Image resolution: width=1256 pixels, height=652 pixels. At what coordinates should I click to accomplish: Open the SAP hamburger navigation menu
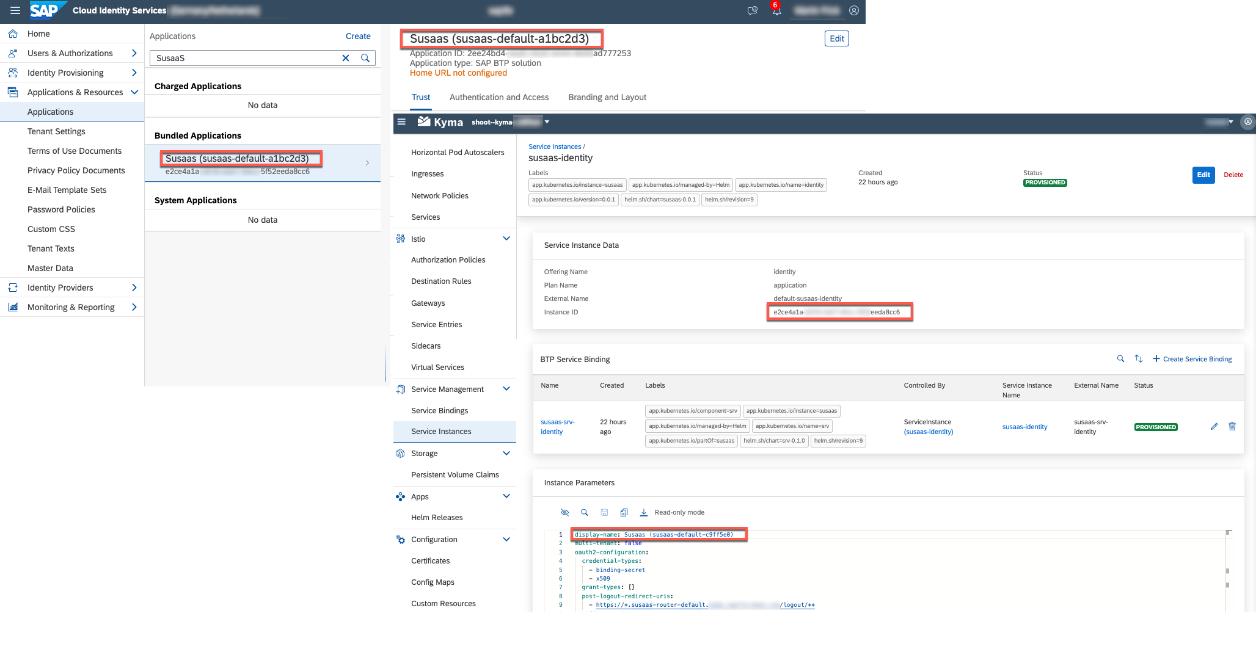pos(15,10)
